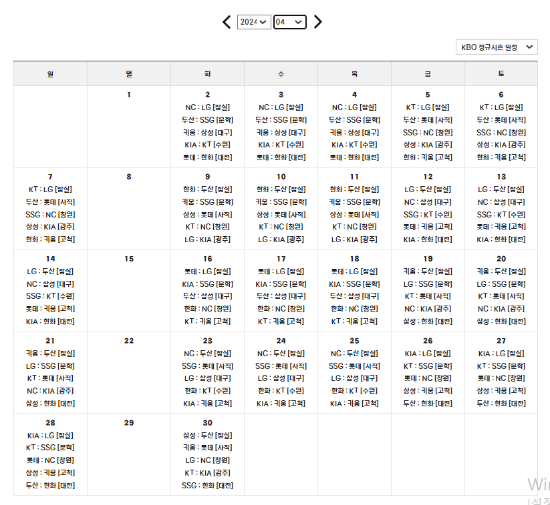Click KT : LG [잠실] on April 6
Image resolution: width=550 pixels, height=505 pixels.
tap(501, 107)
